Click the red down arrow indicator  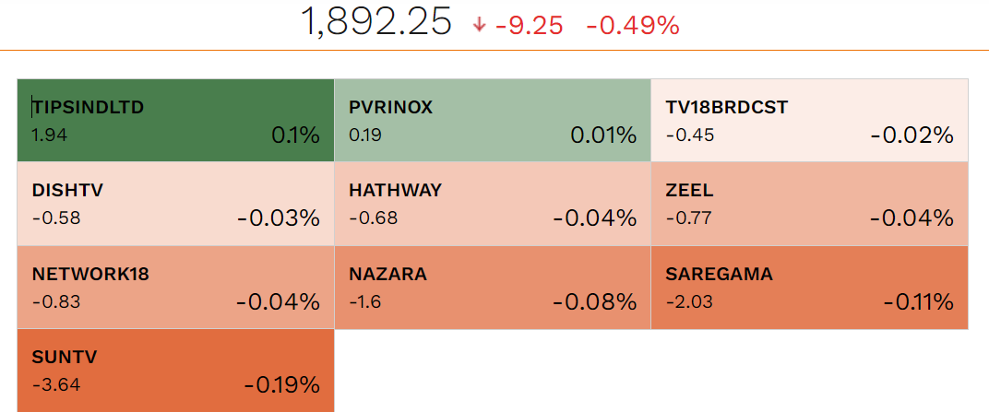pyautogui.click(x=479, y=25)
